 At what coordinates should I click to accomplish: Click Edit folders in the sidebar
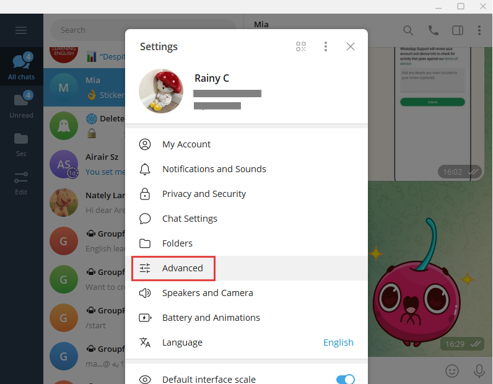click(x=22, y=181)
